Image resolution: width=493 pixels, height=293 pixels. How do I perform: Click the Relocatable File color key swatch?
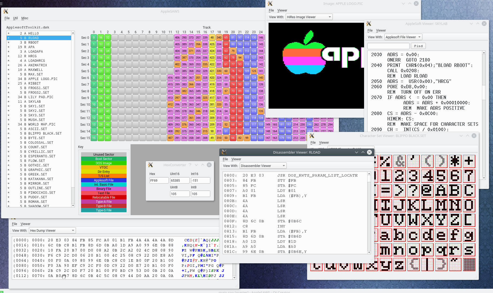[x=104, y=197]
